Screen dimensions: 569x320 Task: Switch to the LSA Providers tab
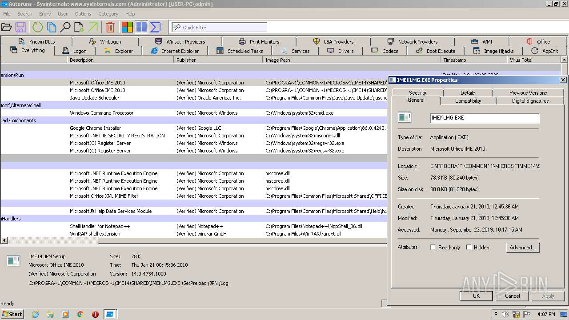pos(333,41)
